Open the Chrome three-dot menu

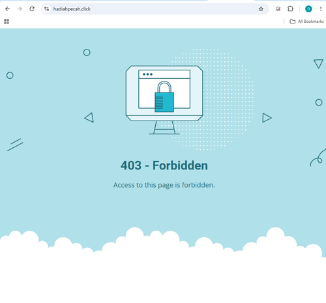pos(321,9)
